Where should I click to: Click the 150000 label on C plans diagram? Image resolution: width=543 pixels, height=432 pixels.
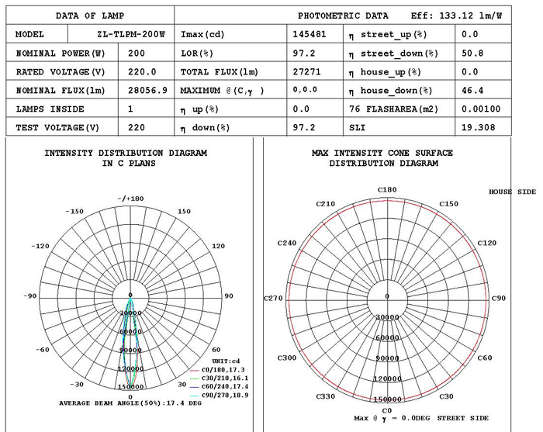(x=130, y=387)
